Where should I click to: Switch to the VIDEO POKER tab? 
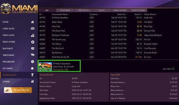tap(138, 10)
